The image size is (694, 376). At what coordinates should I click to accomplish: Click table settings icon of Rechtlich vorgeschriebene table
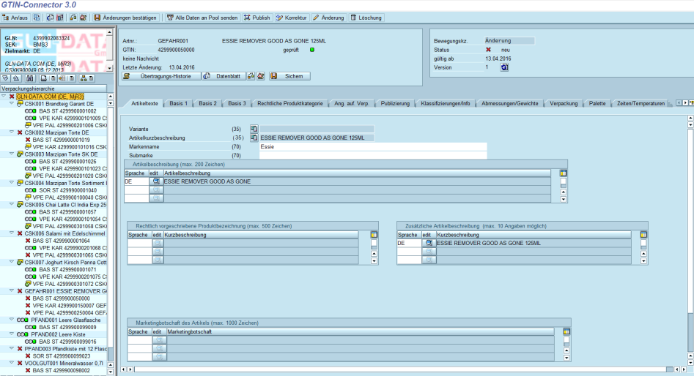374,235
